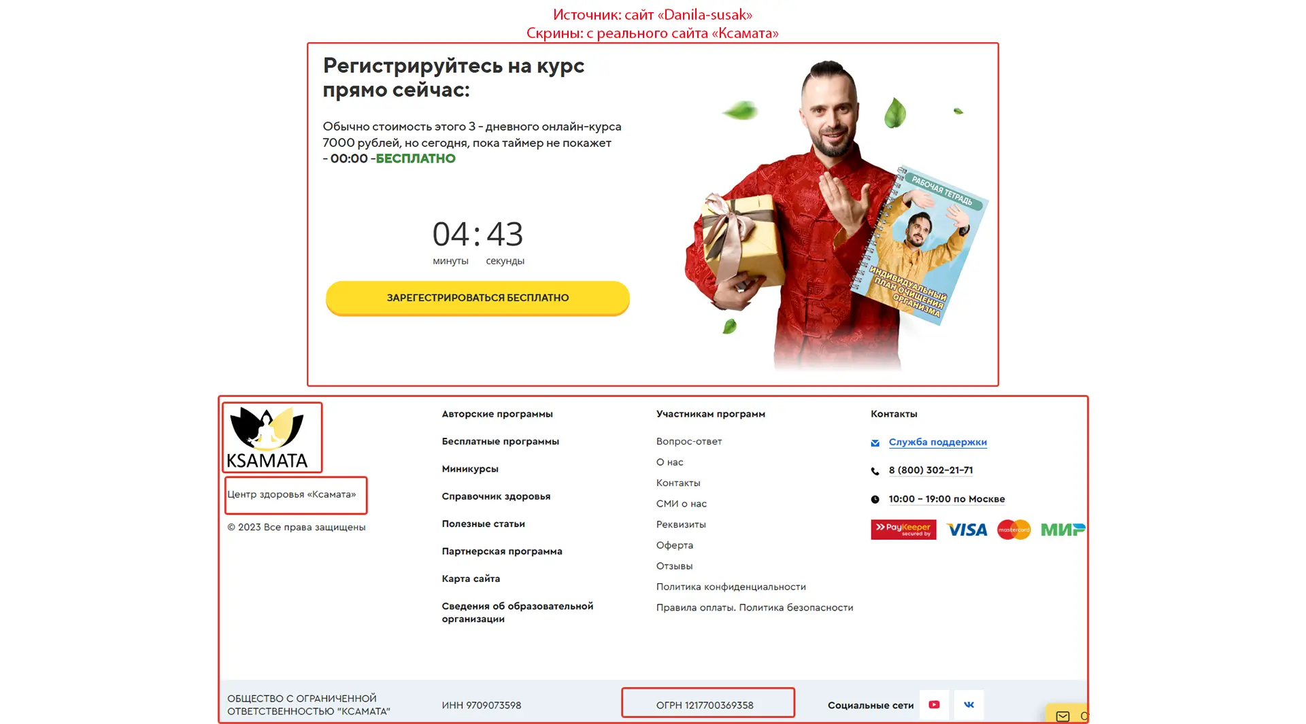Click the VISA payment logo
1306x724 pixels.
pyautogui.click(x=967, y=530)
